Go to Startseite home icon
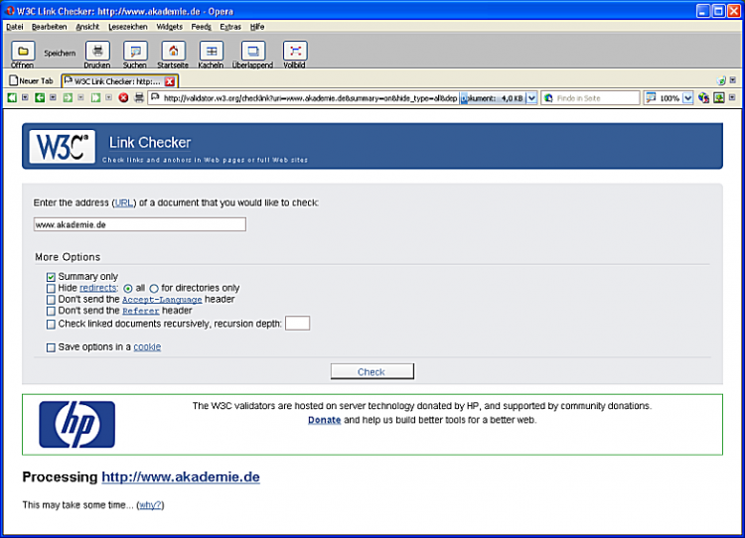745x538 pixels. 172,51
